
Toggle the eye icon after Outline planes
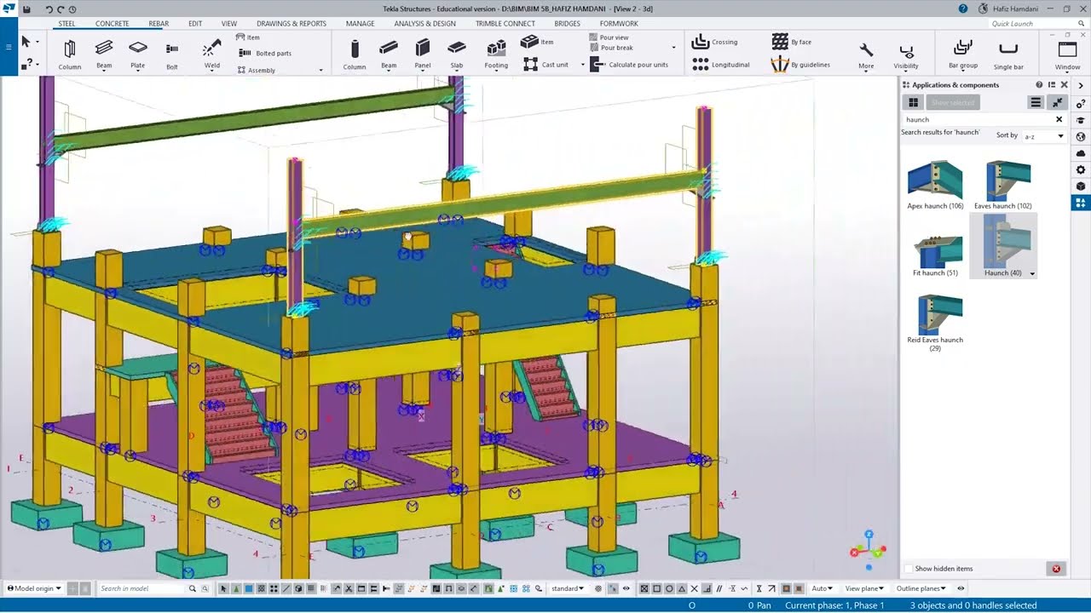(x=961, y=588)
